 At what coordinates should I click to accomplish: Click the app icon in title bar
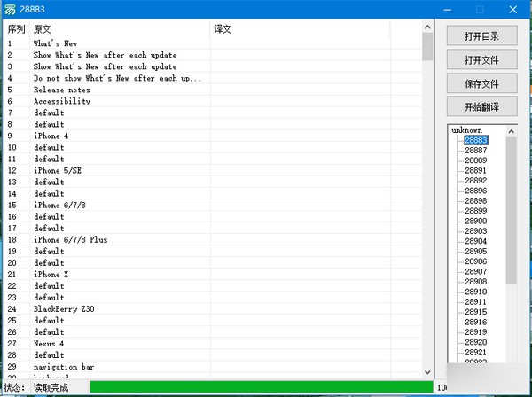click(10, 10)
